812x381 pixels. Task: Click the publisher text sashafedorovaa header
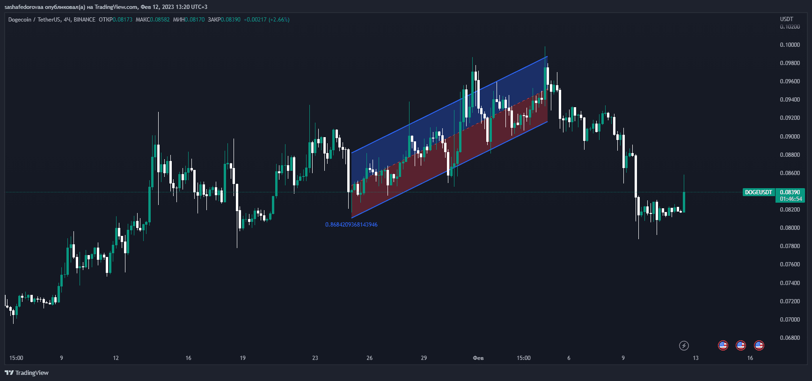pos(106,7)
